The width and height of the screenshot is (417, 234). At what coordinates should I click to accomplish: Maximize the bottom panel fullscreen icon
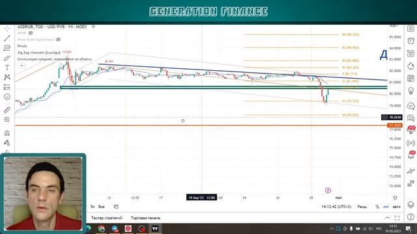pyautogui.click(x=397, y=218)
